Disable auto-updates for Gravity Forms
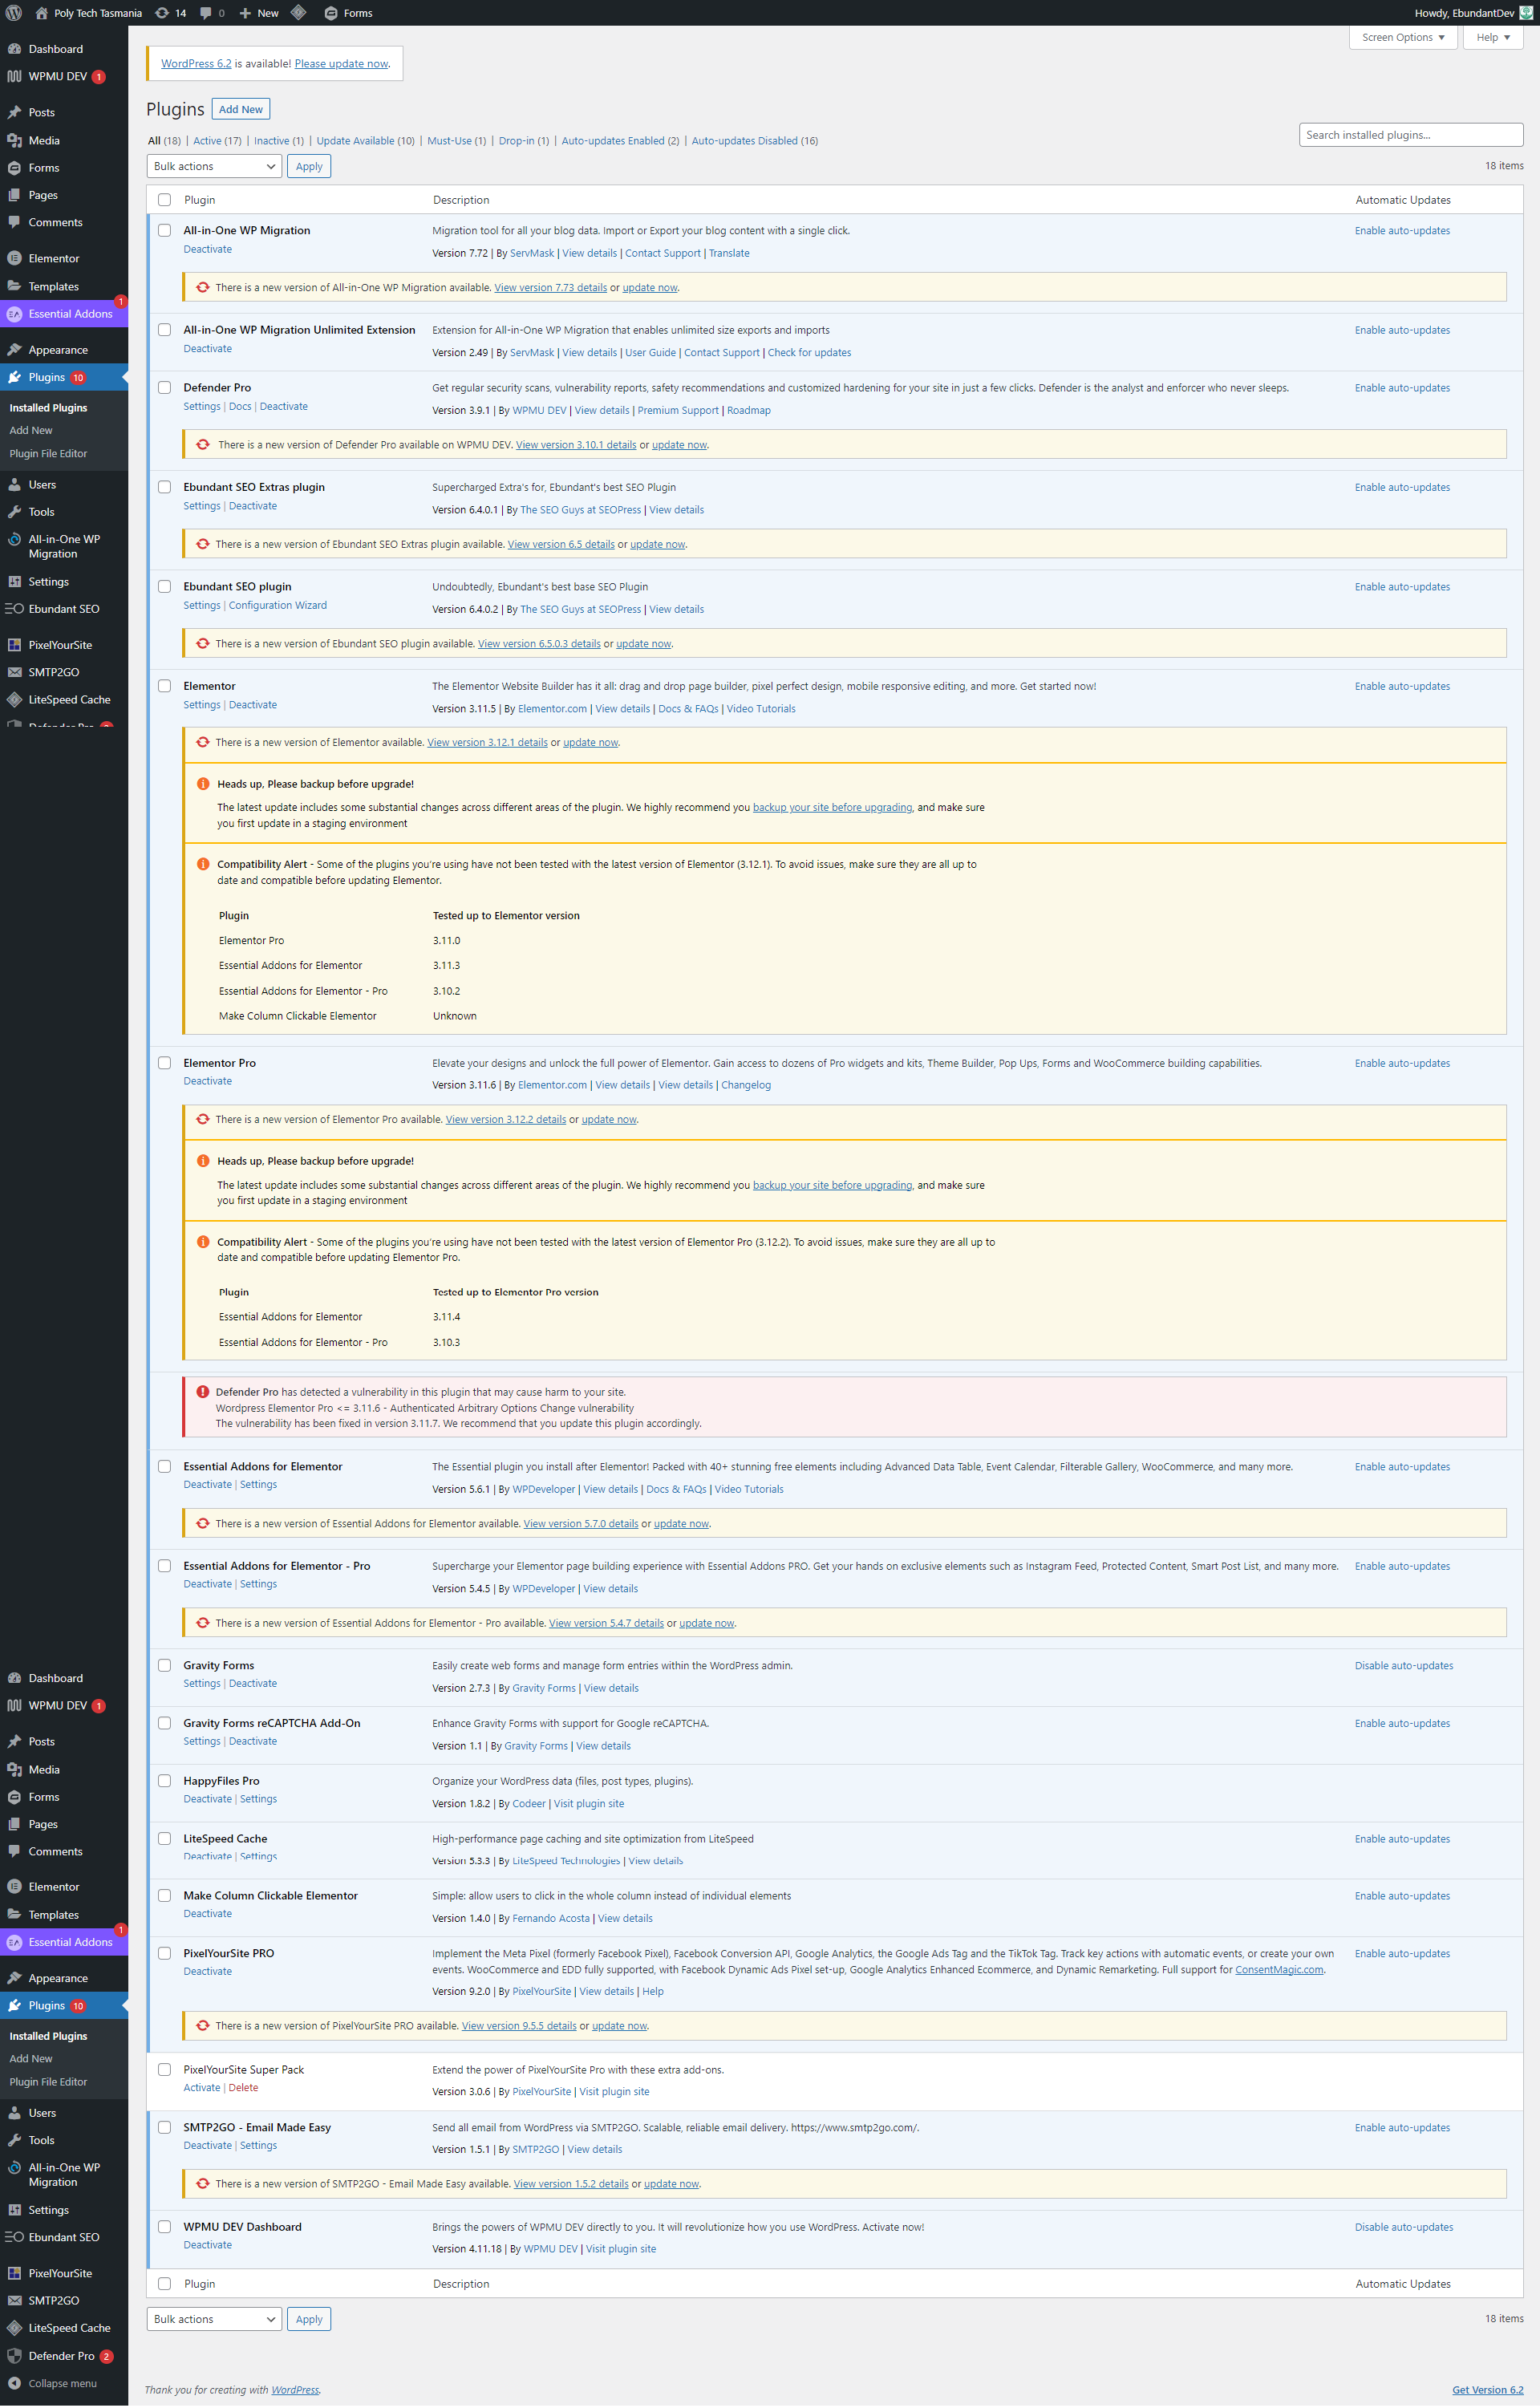 [1403, 1665]
